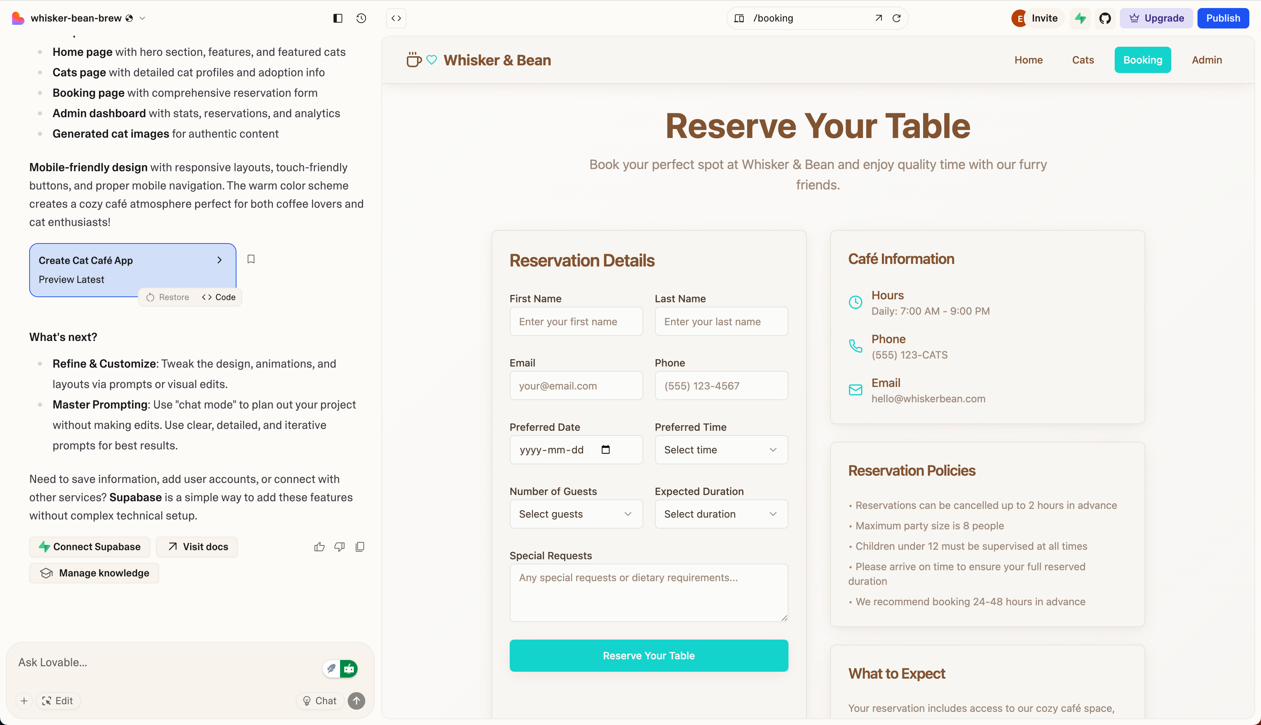Image resolution: width=1261 pixels, height=725 pixels.
Task: Click the Connect Supabase button
Action: (89, 547)
